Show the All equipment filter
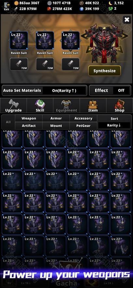The image size is (133, 288). point(8,122)
